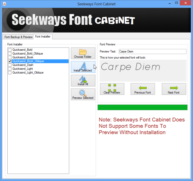Uncheck the Quicksand_Book_Oblique checkbox
The width and height of the screenshot is (193, 181).
(10, 61)
